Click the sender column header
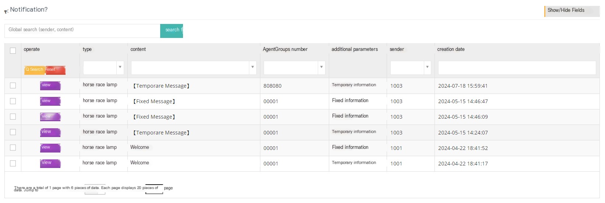 point(397,49)
